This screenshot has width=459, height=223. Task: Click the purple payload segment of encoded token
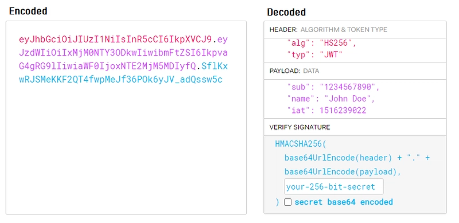(x=123, y=53)
